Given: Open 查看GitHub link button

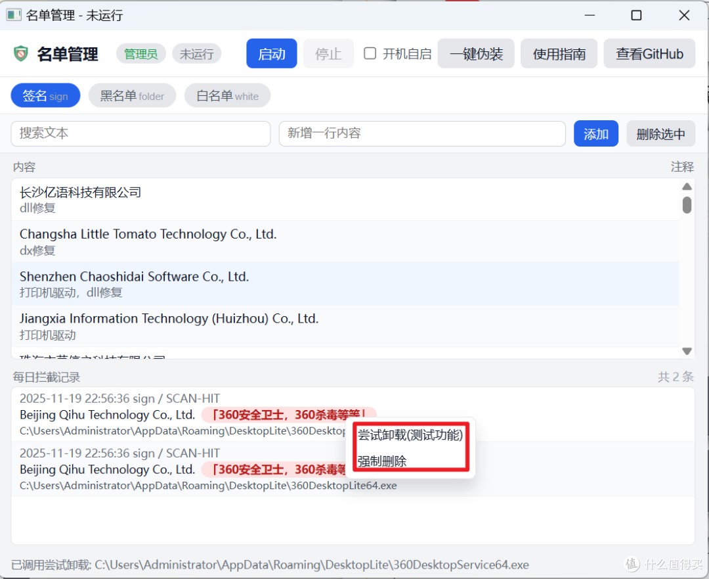Looking at the screenshot, I should click(649, 54).
